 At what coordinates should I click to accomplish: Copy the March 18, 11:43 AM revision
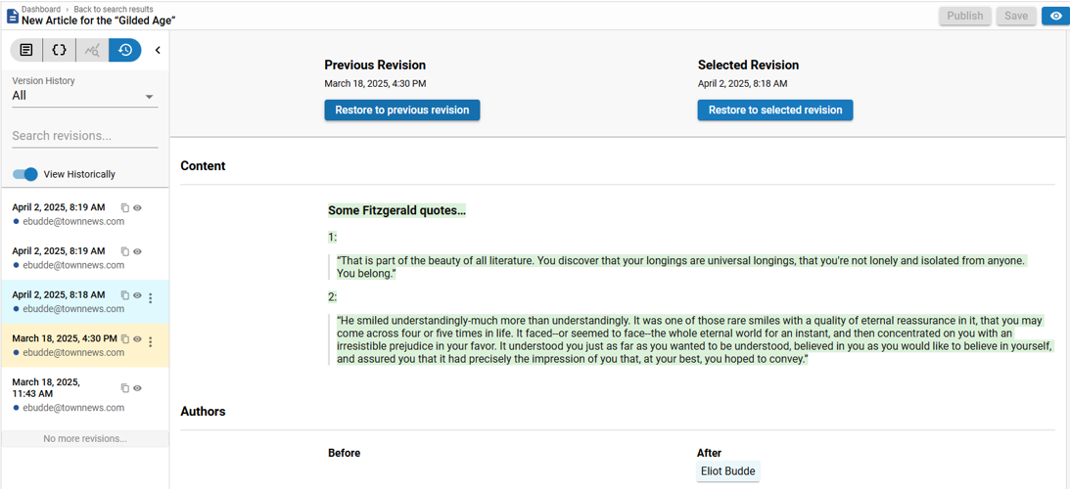124,388
